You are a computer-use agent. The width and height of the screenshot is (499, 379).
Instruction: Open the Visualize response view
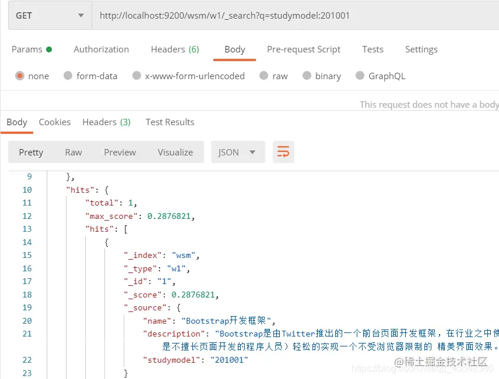(175, 153)
